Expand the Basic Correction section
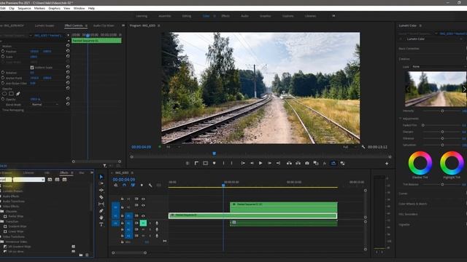 click(x=409, y=49)
